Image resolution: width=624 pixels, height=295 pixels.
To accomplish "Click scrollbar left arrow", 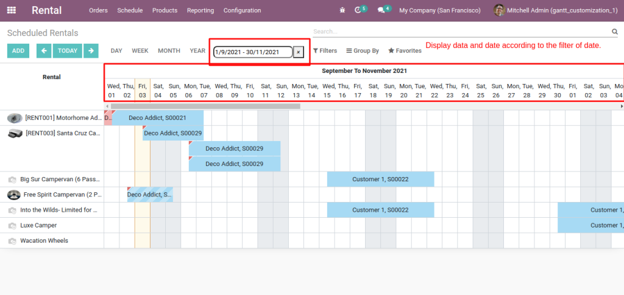I will [107, 106].
